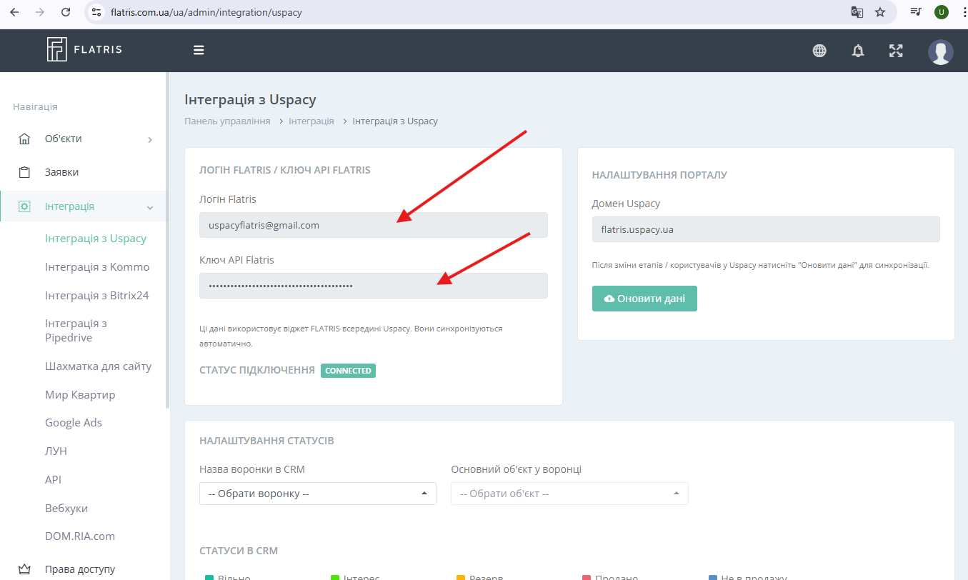968x580 pixels.
Task: Open Заявки in the sidebar
Action: tap(62, 172)
